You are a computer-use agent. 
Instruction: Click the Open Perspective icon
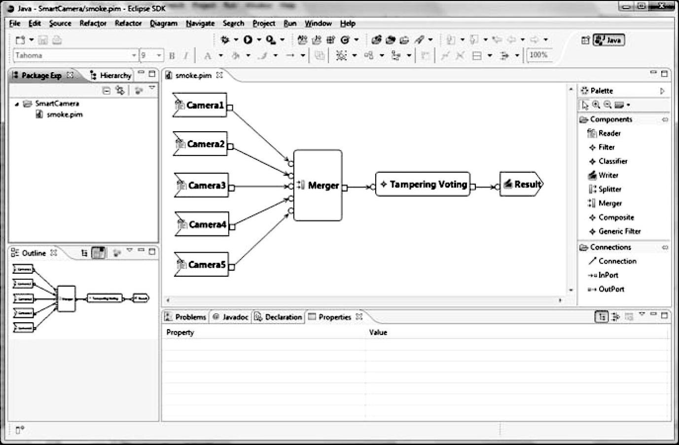point(585,40)
